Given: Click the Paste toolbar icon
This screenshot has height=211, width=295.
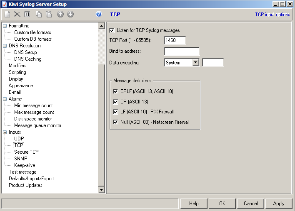Looking at the screenshot, I should coord(49,14).
